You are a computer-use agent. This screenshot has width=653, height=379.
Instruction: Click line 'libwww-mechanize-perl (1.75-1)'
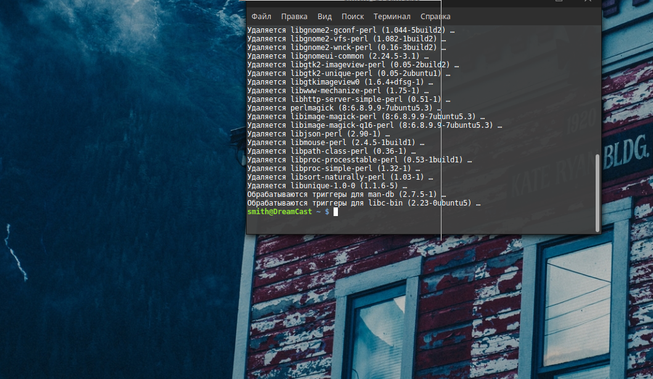[x=338, y=91]
